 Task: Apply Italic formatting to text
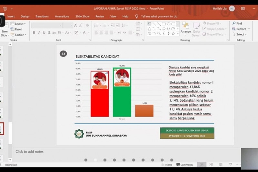coord(39,33)
